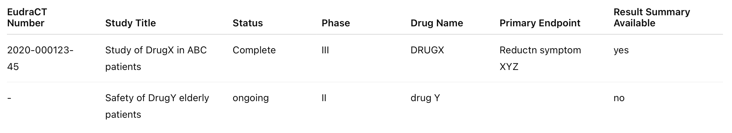Select the EudraCT Number column header
732x133 pixels.
tap(27, 17)
